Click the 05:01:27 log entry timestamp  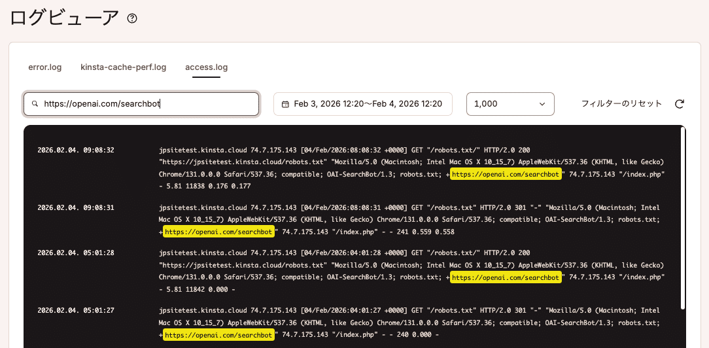coord(76,311)
